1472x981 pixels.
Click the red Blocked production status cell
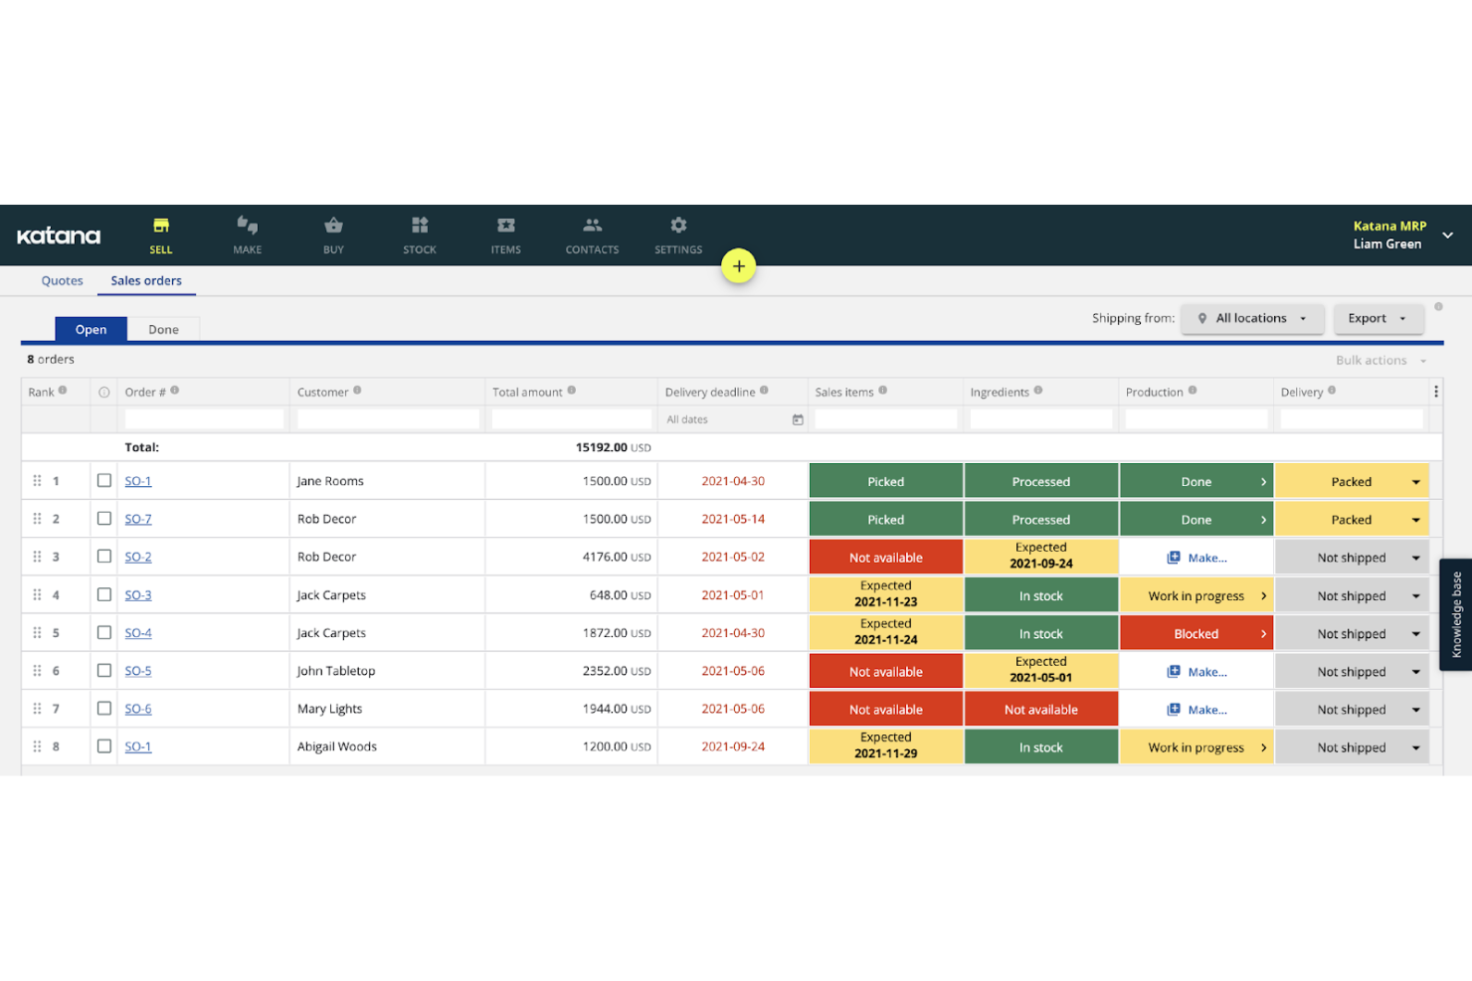pyautogui.click(x=1196, y=634)
